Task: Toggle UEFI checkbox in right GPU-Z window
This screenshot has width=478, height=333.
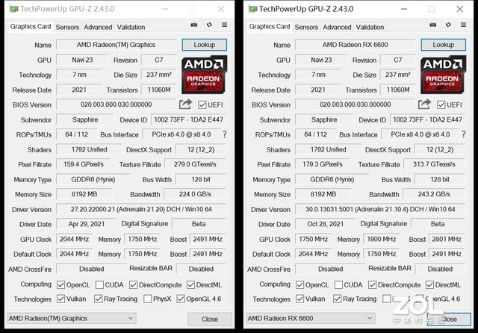Action: (x=441, y=105)
